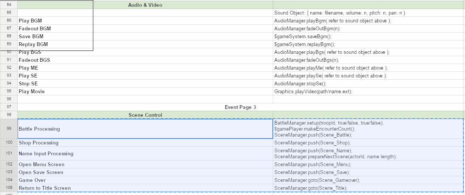Click the SceneManager.push(Scene_Name) code cell

[368, 153]
